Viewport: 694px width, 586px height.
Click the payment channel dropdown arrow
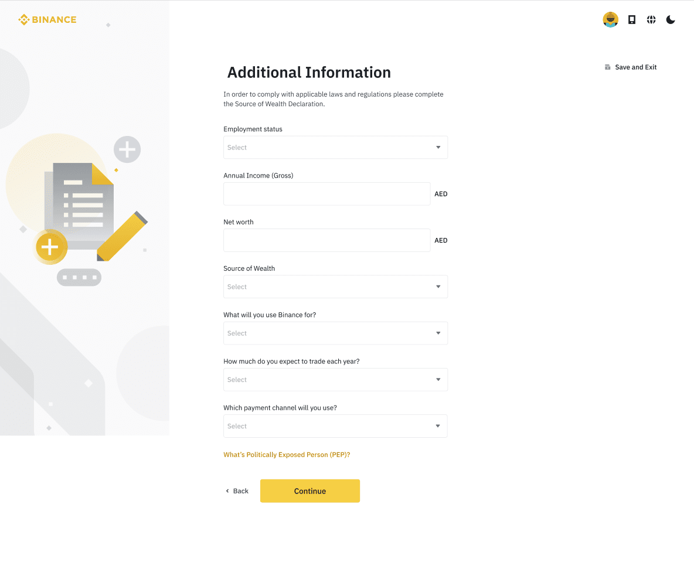[x=438, y=426]
